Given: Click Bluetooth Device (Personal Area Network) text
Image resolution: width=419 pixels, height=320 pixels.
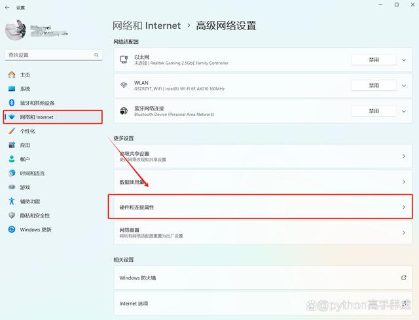Looking at the screenshot, I should 174,115.
